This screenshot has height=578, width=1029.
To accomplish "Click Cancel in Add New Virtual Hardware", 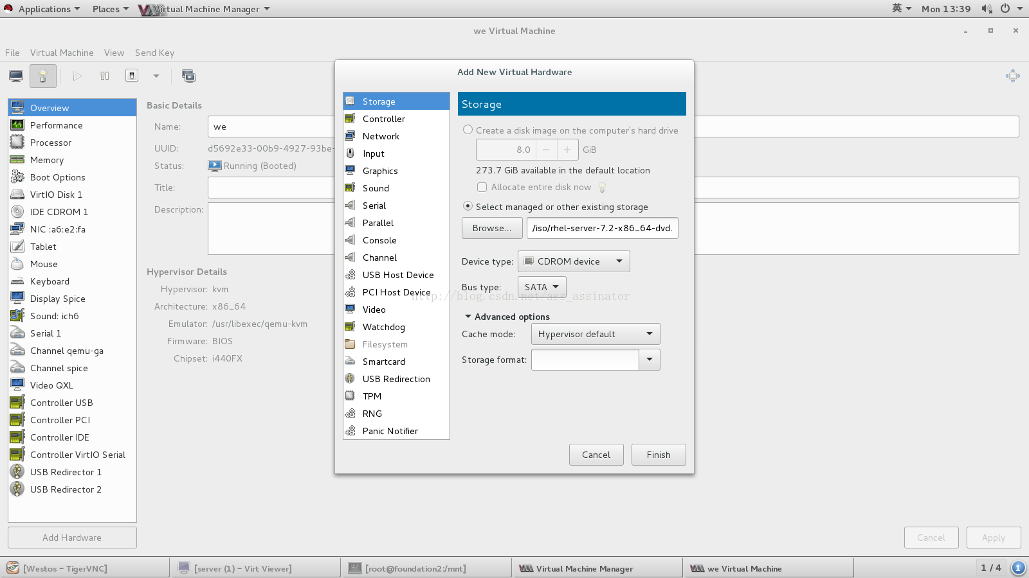I will click(596, 455).
